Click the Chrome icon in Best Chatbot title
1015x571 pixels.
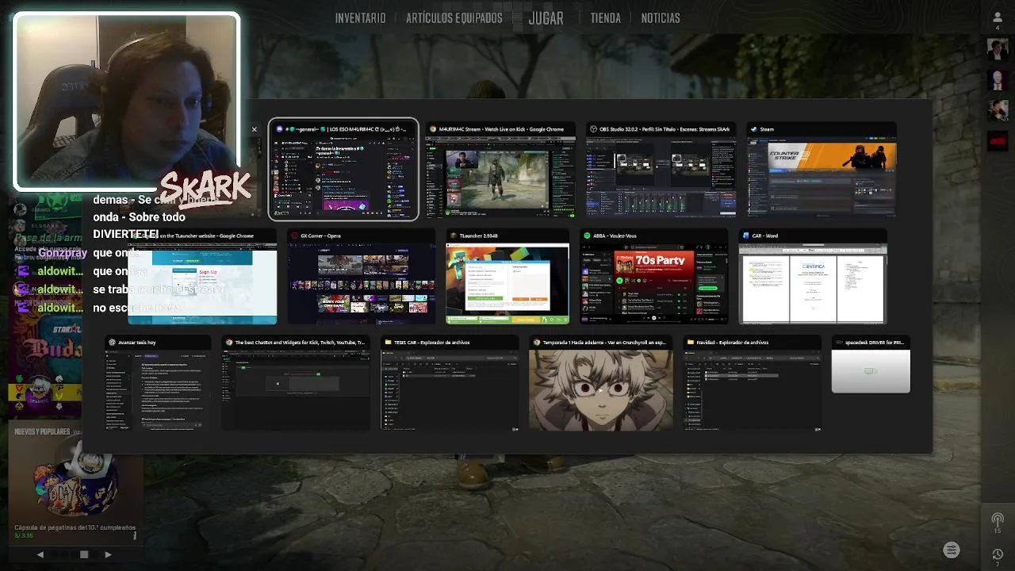coord(229,343)
